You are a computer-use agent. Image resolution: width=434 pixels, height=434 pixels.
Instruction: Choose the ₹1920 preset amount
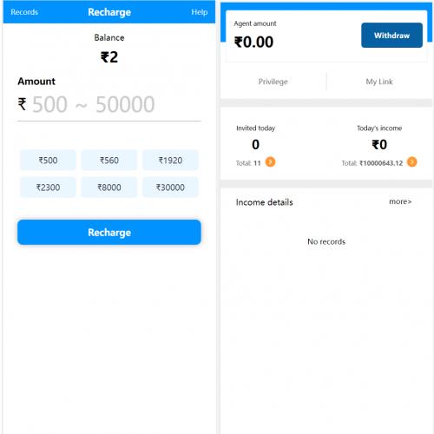[170, 161]
